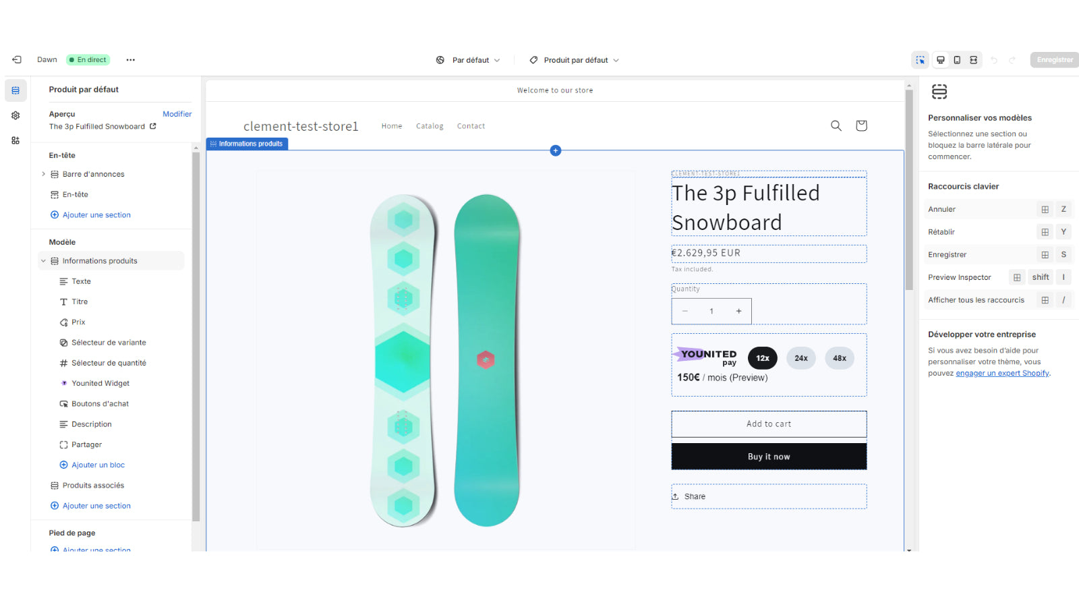
Task: Open the app embeds icon in sidebar
Action: click(16, 140)
